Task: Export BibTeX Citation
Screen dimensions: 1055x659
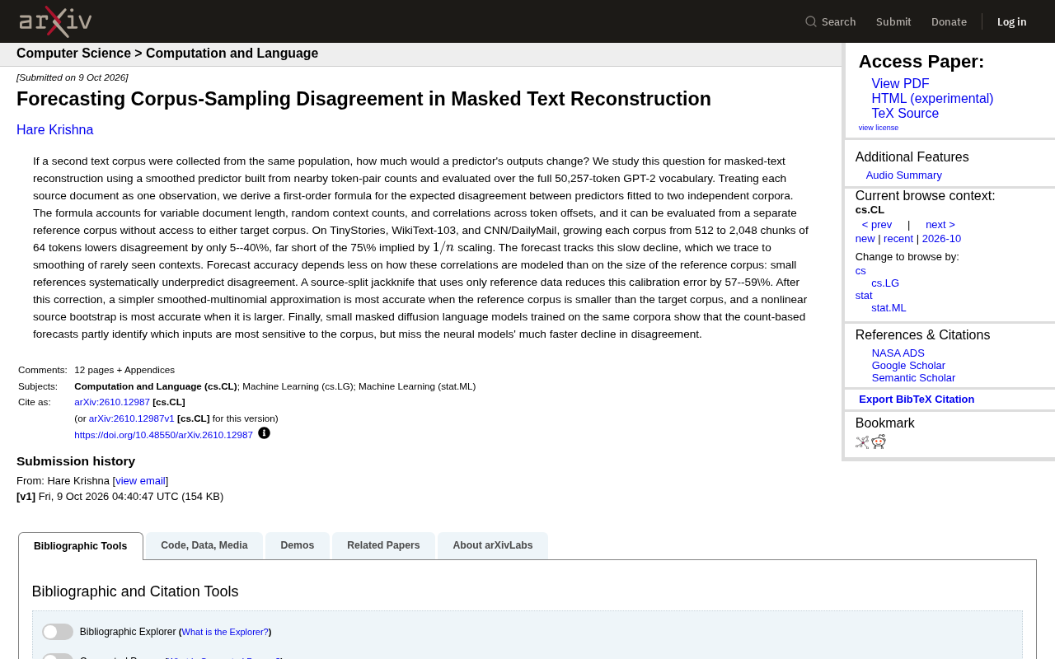Action: click(x=917, y=400)
